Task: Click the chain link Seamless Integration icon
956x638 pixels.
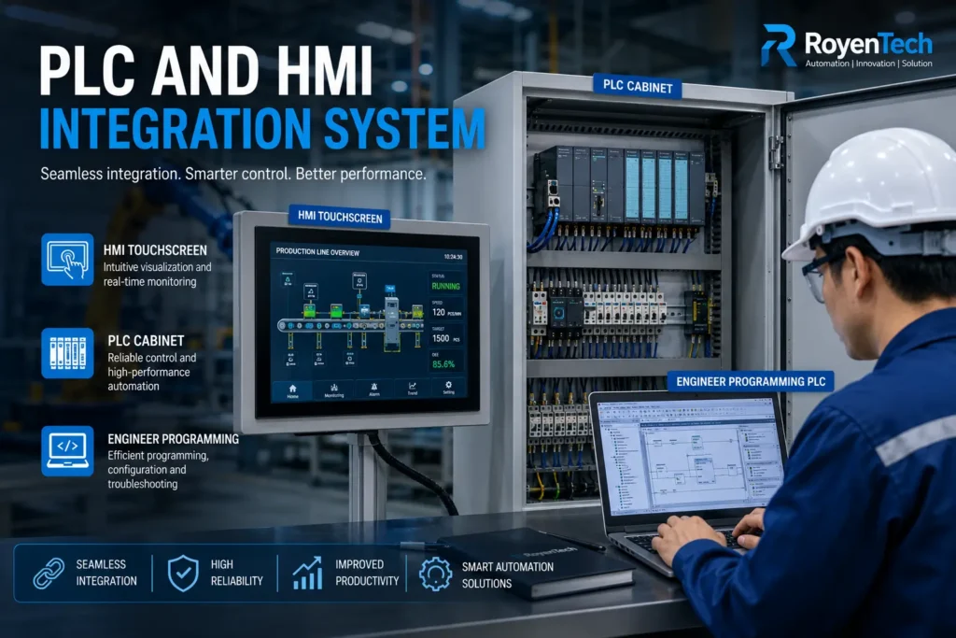Action: click(x=49, y=573)
